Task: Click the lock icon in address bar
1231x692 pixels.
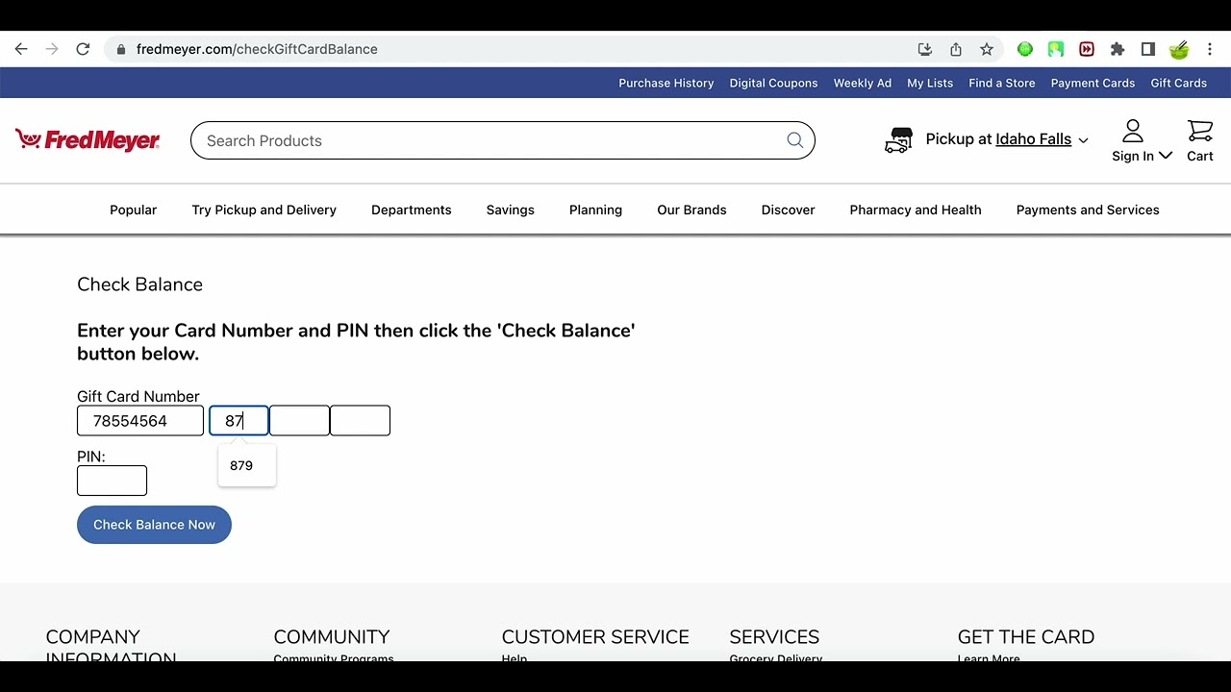Action: tap(120, 49)
